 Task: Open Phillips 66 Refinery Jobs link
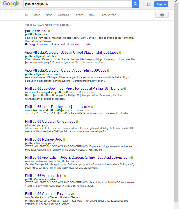click(44, 140)
